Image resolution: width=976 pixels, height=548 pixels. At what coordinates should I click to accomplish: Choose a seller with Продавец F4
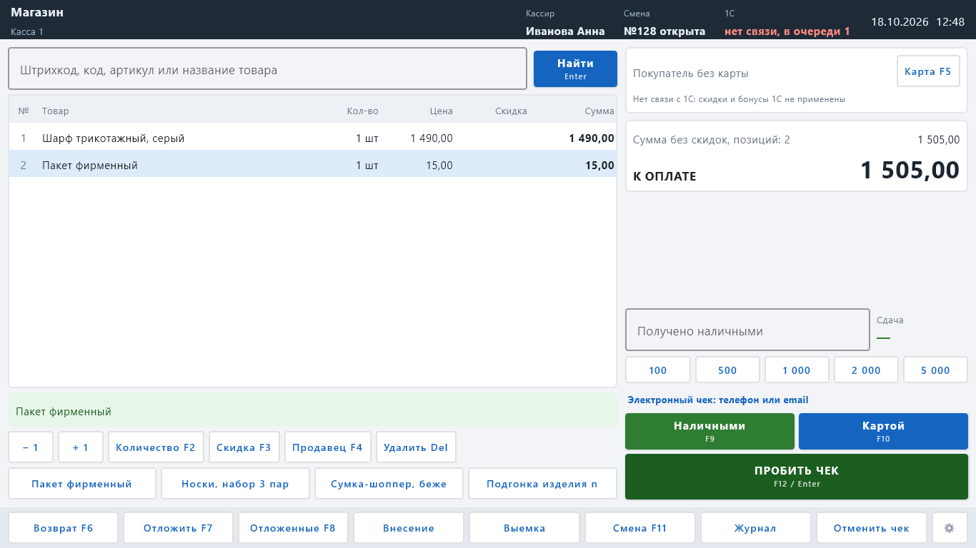327,447
